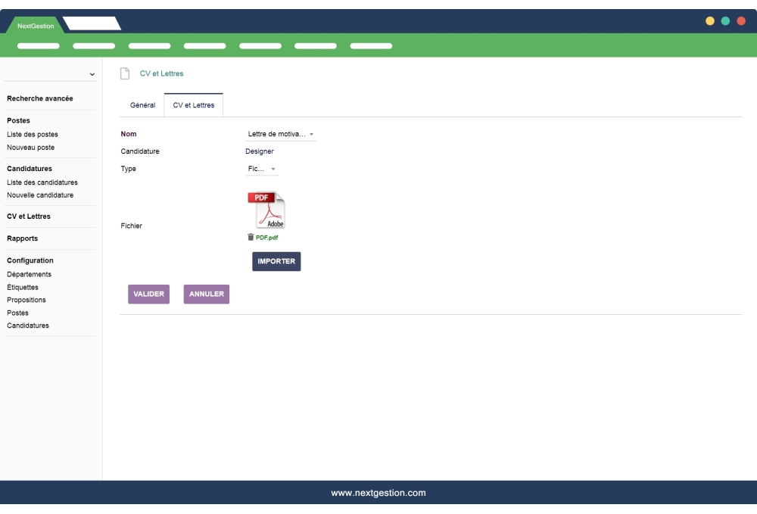This screenshot has width=757, height=514.
Task: Click the PDF.pdf file name
Action: (x=267, y=237)
